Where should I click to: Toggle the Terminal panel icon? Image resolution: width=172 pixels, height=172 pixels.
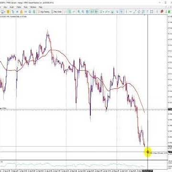click(x=25, y=12)
